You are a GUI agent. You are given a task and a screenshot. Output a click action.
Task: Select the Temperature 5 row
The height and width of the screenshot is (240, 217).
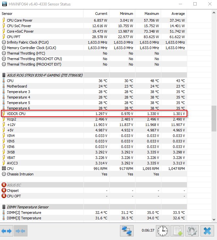(x=93, y=103)
